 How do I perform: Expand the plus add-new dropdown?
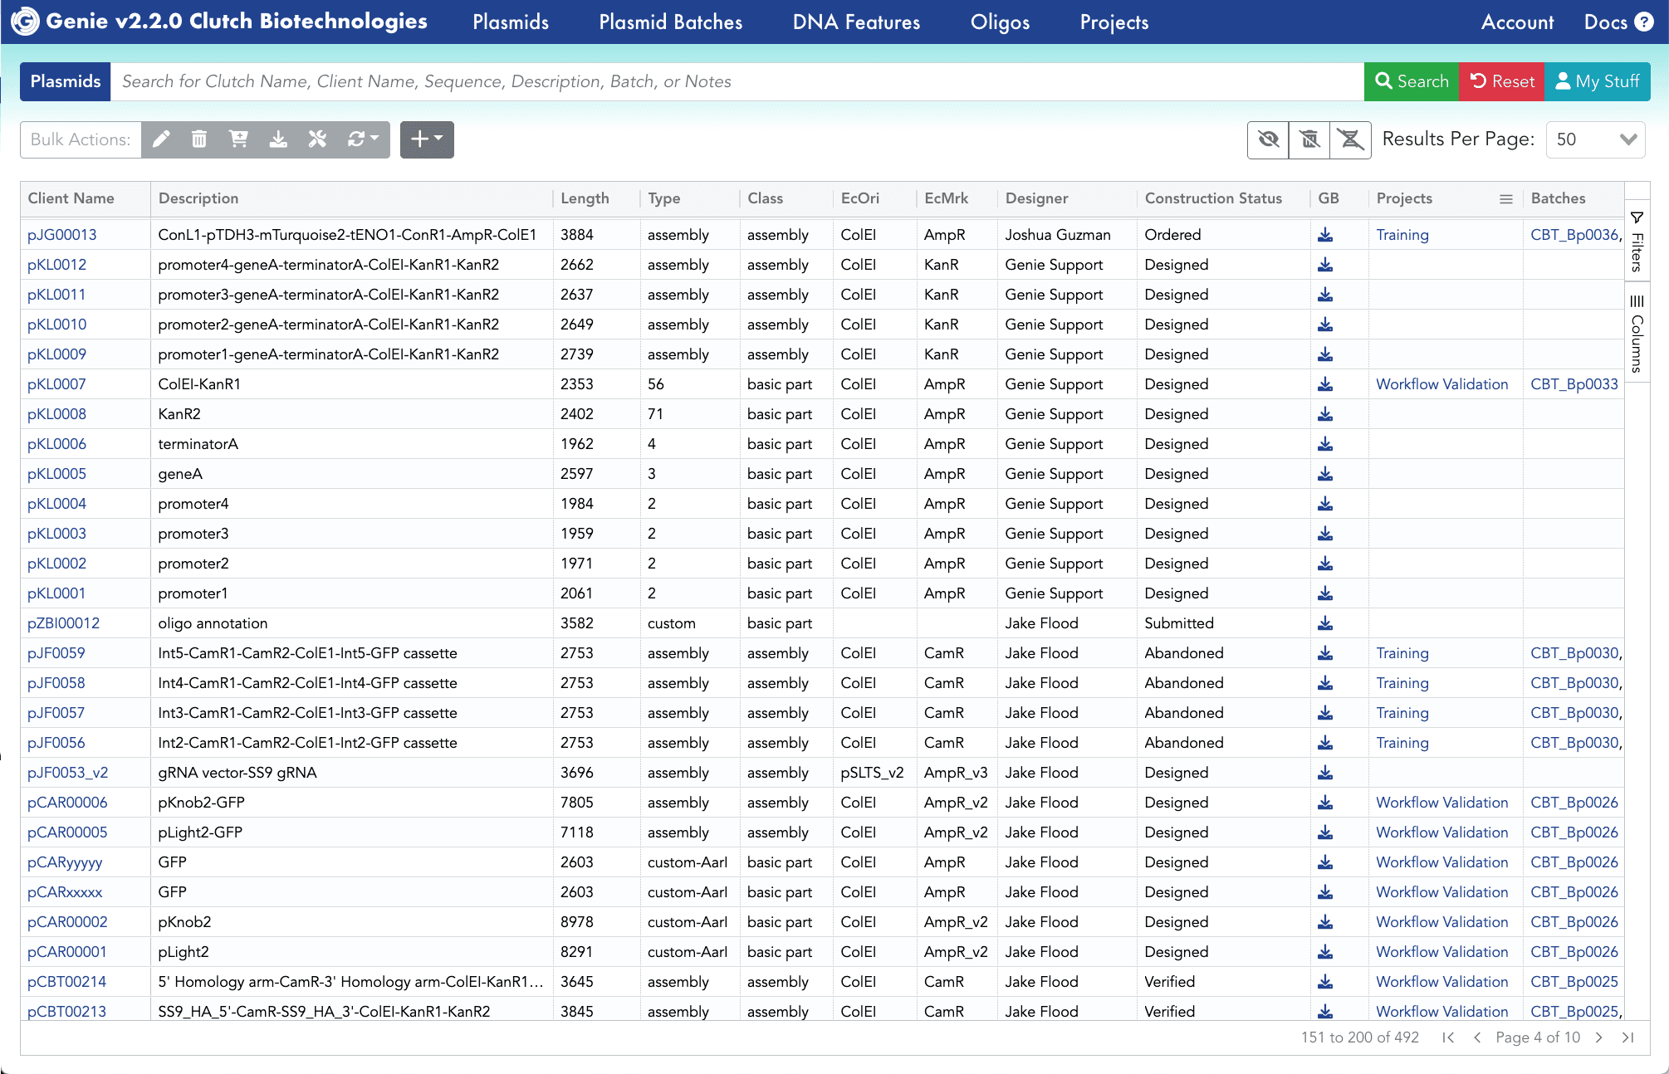point(427,139)
